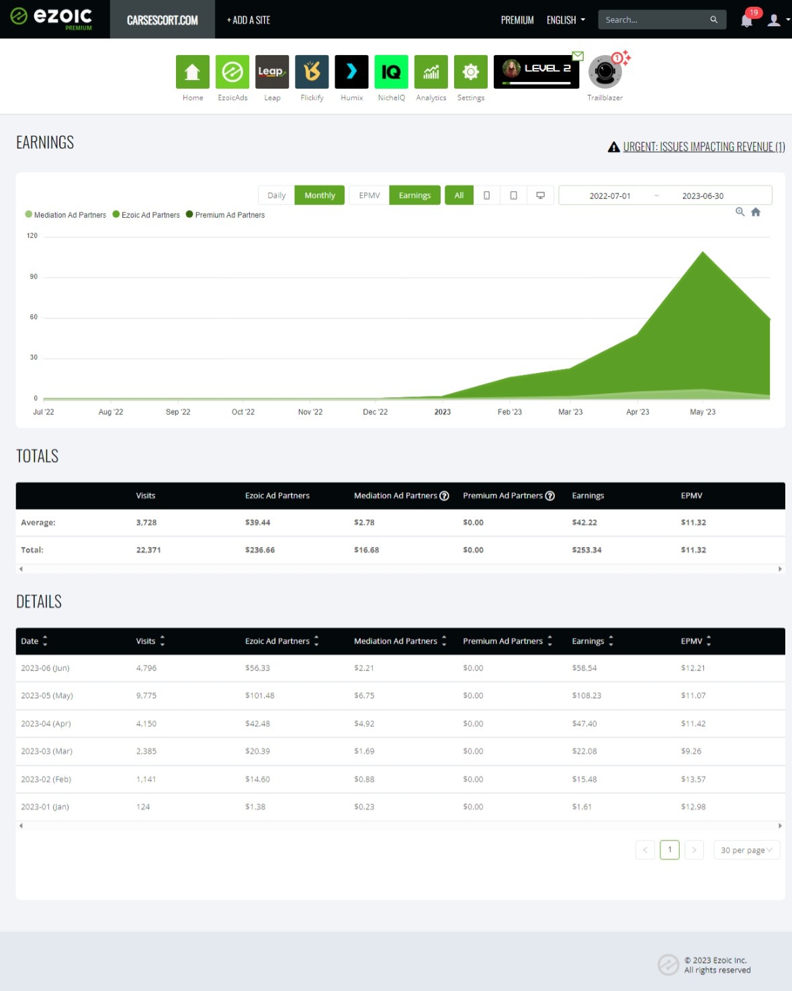Filter chart by tablet device icon

coord(514,196)
